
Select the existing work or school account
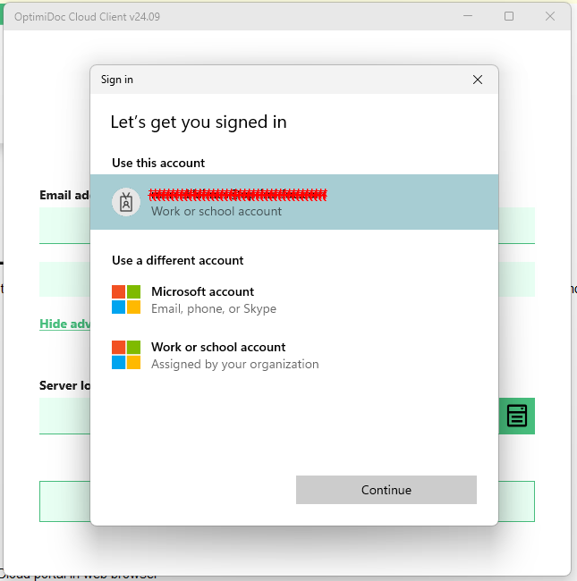tap(294, 202)
